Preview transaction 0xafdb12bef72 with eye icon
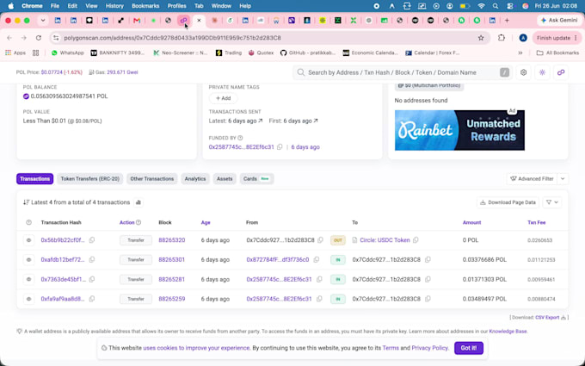 (x=28, y=259)
